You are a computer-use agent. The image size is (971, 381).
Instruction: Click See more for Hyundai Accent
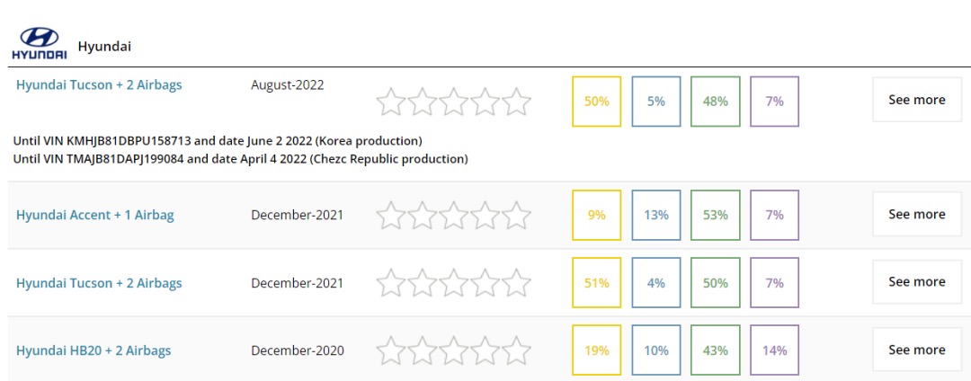[916, 215]
